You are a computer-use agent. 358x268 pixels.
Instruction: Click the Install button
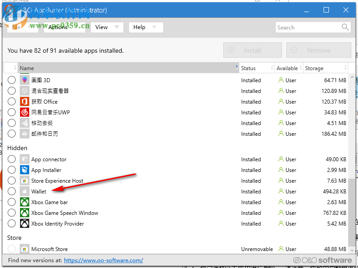pyautogui.click(x=252, y=50)
